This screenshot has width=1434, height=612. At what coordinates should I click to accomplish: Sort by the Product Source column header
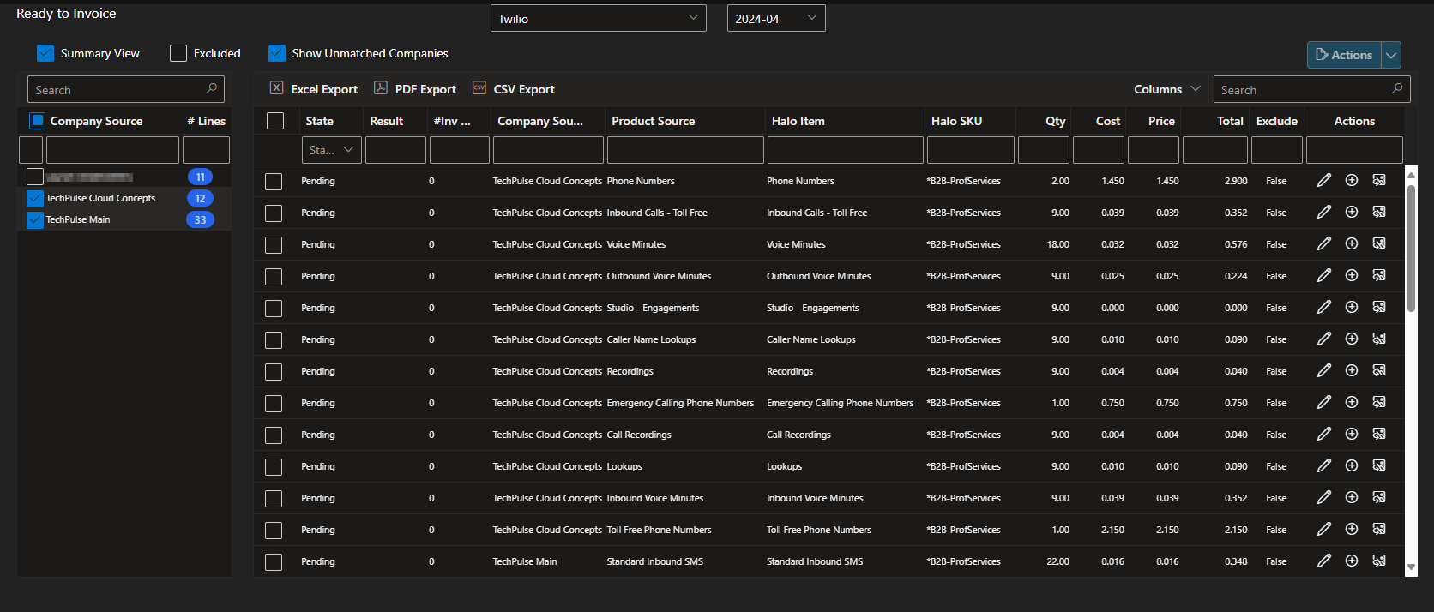[x=654, y=121]
